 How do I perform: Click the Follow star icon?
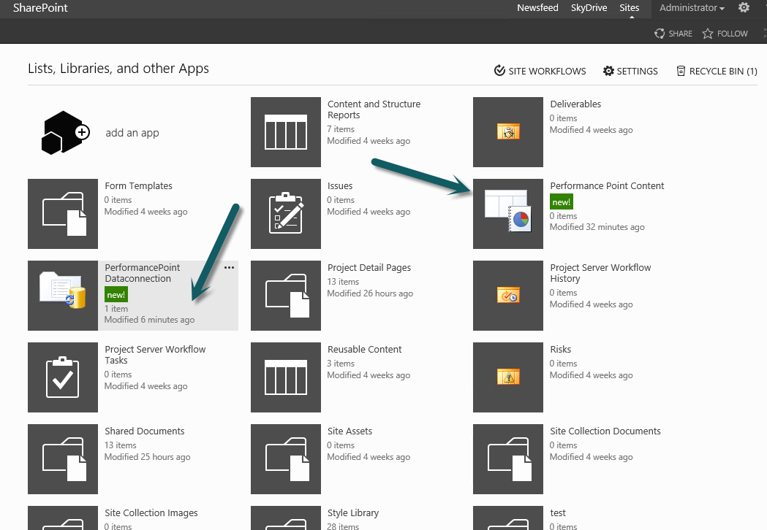[x=707, y=34]
